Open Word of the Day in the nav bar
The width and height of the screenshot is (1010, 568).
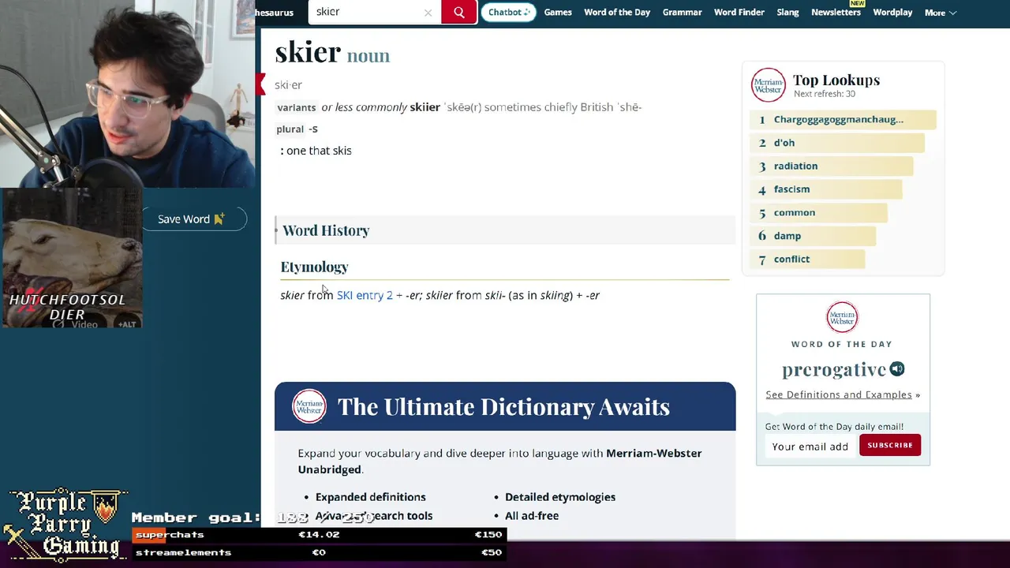[617, 12]
